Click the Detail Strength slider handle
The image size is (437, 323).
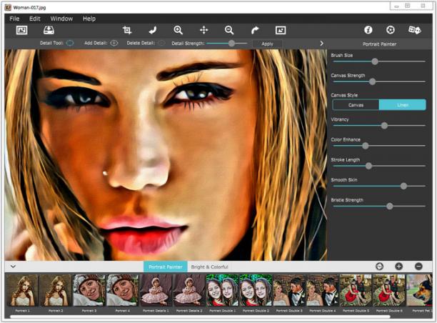[231, 44]
